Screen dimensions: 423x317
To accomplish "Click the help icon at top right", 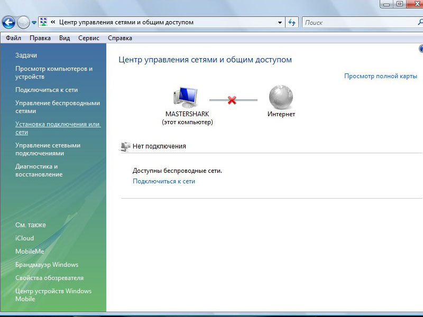I will (421, 49).
